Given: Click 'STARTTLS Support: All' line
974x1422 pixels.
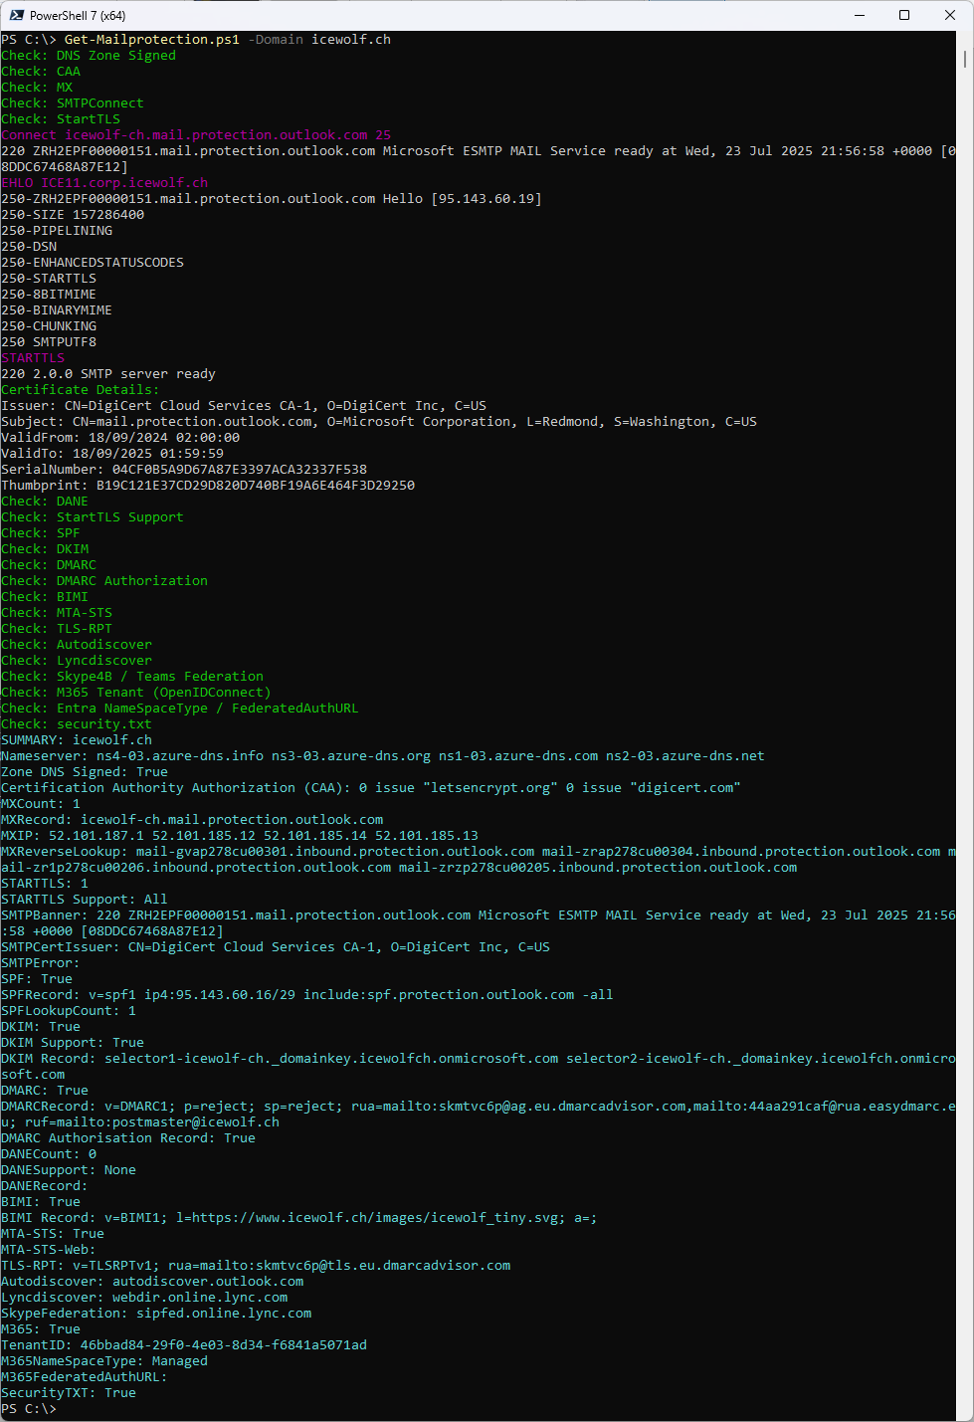Looking at the screenshot, I should (85, 900).
